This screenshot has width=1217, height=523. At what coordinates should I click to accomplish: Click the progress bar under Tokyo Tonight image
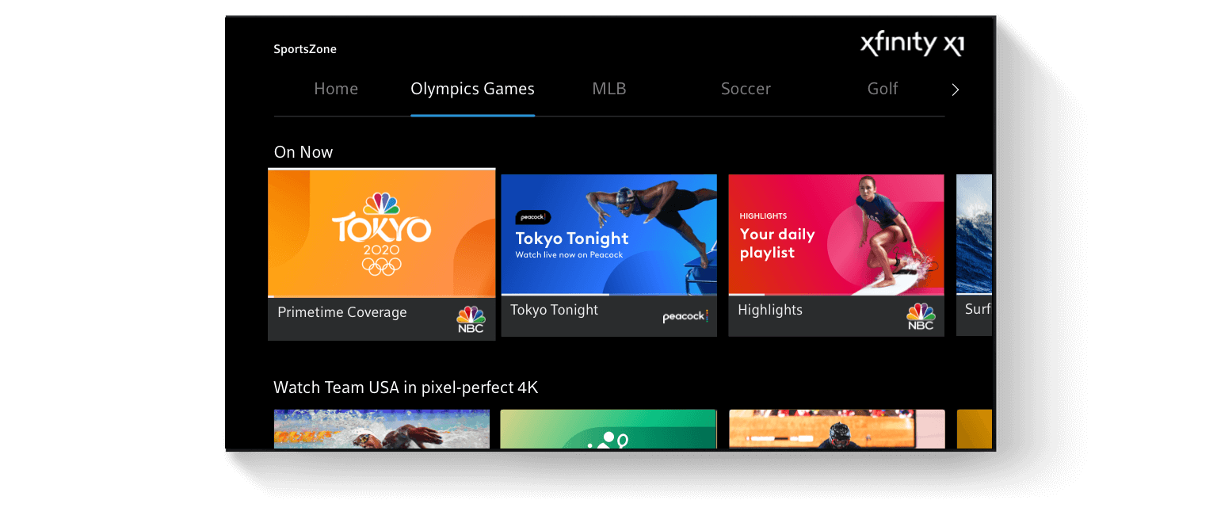click(x=609, y=295)
